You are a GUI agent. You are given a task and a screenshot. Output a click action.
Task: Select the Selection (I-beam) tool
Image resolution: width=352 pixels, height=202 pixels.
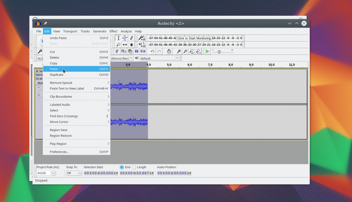tap(118, 38)
